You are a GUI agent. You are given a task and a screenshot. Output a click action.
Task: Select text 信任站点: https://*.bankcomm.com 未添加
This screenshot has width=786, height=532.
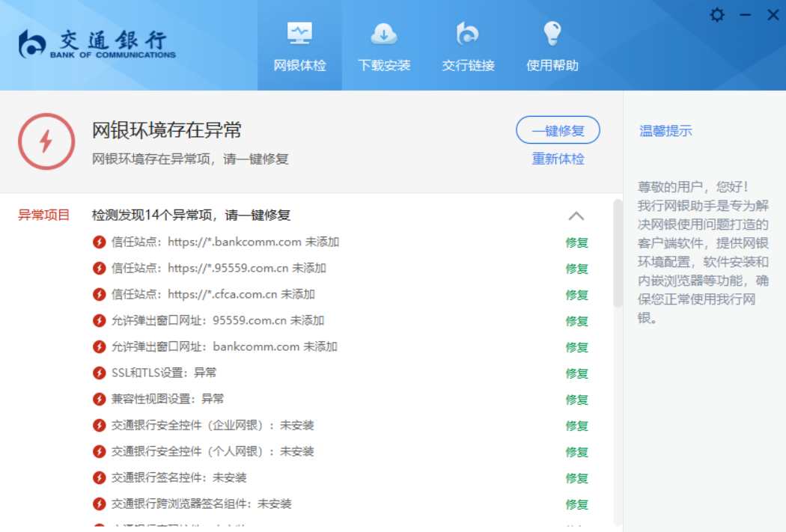(225, 242)
